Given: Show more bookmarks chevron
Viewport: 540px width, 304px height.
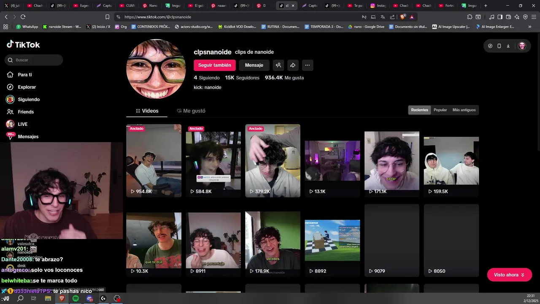Looking at the screenshot, I should [x=530, y=27].
